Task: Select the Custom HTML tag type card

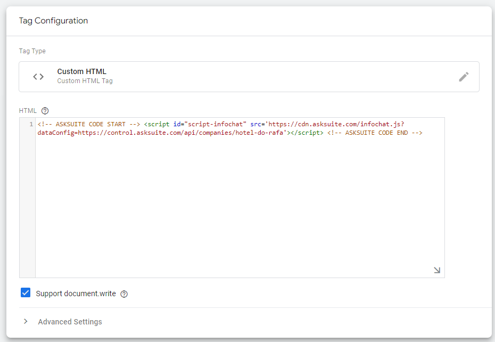Action: pos(249,77)
